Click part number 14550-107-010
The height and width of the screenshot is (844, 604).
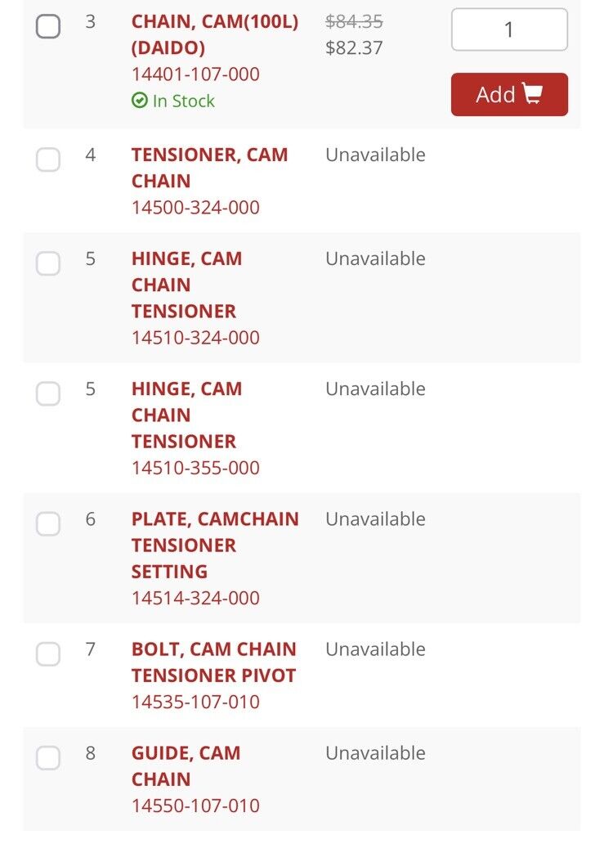tap(195, 806)
